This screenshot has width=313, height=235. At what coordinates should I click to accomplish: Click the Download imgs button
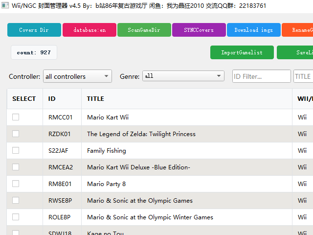click(253, 30)
